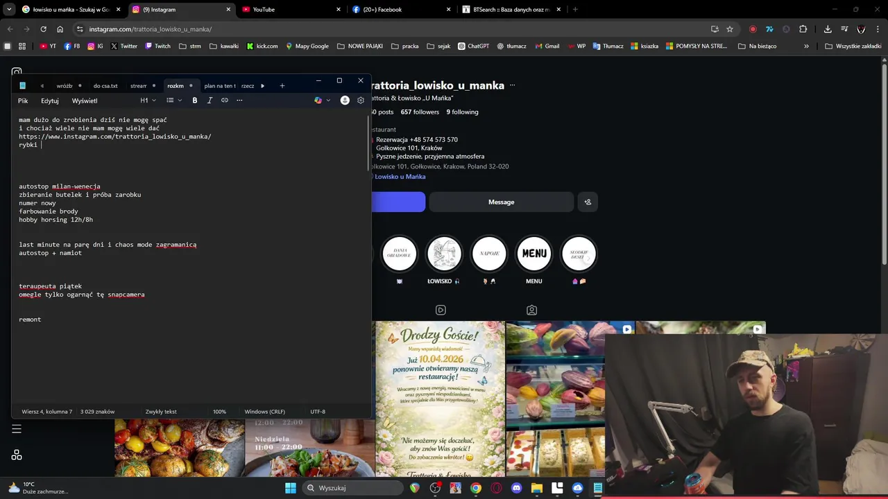
Task: Open the Gmail bookmark
Action: point(547,46)
